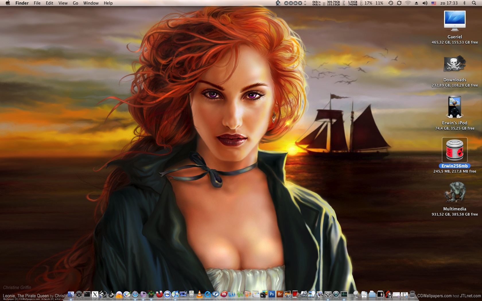
Task: Launch Safari from the Dock
Action: point(135,294)
